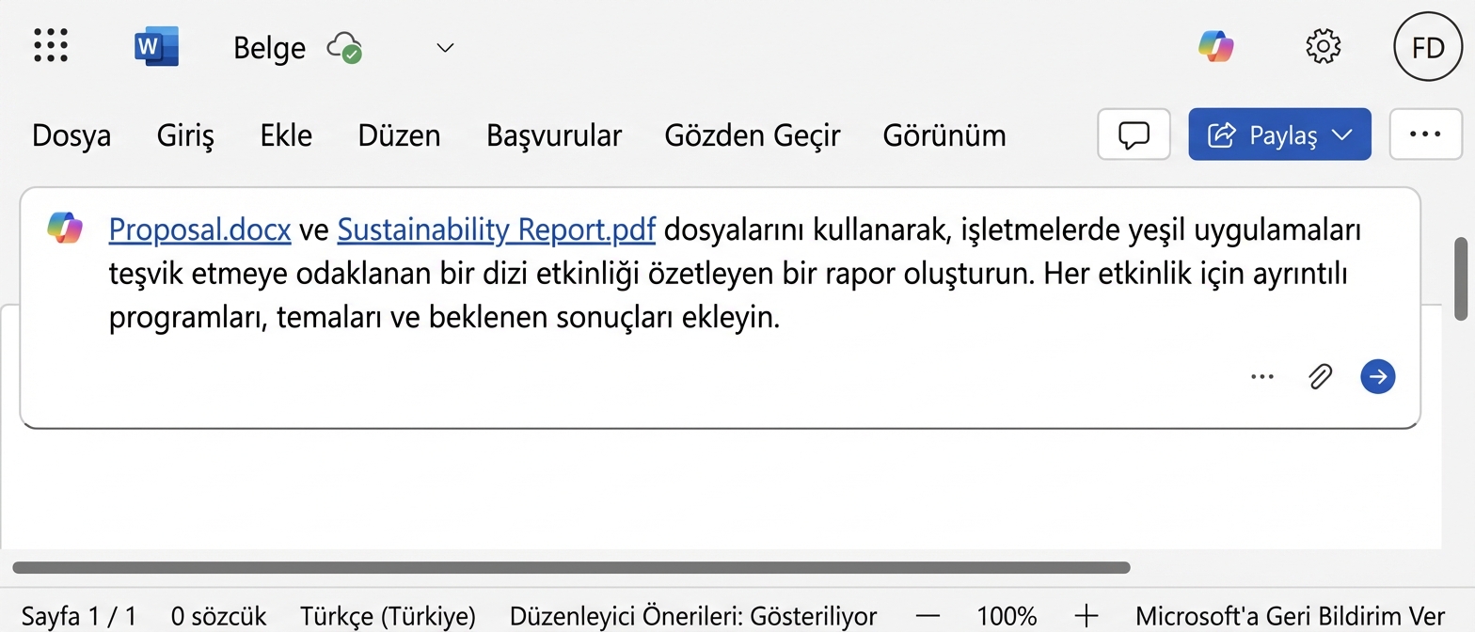Submit the prompt with the send arrow

click(x=1377, y=376)
